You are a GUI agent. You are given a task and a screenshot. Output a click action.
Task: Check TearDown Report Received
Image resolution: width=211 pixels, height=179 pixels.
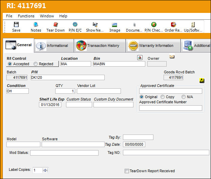click(127, 171)
